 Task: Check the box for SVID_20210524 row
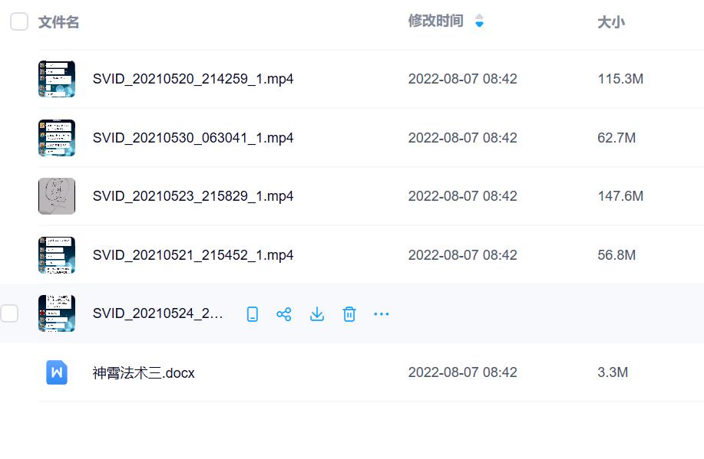[9, 313]
